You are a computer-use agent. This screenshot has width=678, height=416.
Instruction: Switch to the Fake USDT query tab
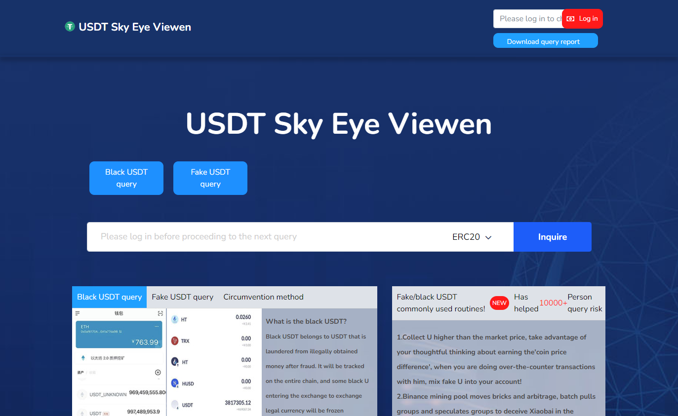click(182, 297)
